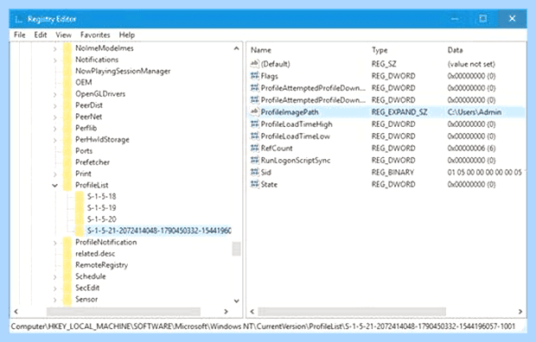Click the 0x00000006 (6) data cell
Viewport: 536px width, 342px height.
471,149
